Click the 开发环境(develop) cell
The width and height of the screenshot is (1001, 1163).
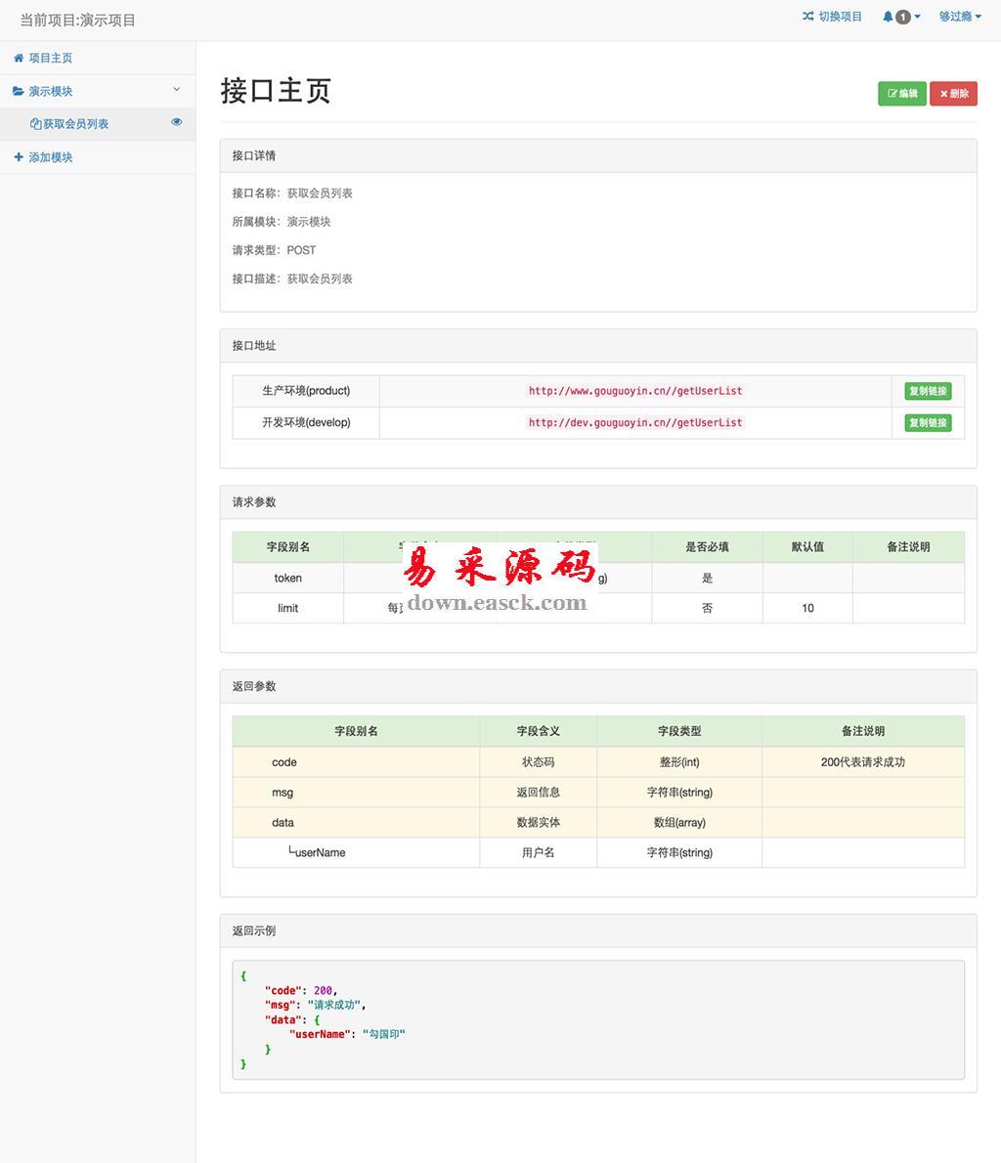(x=306, y=423)
